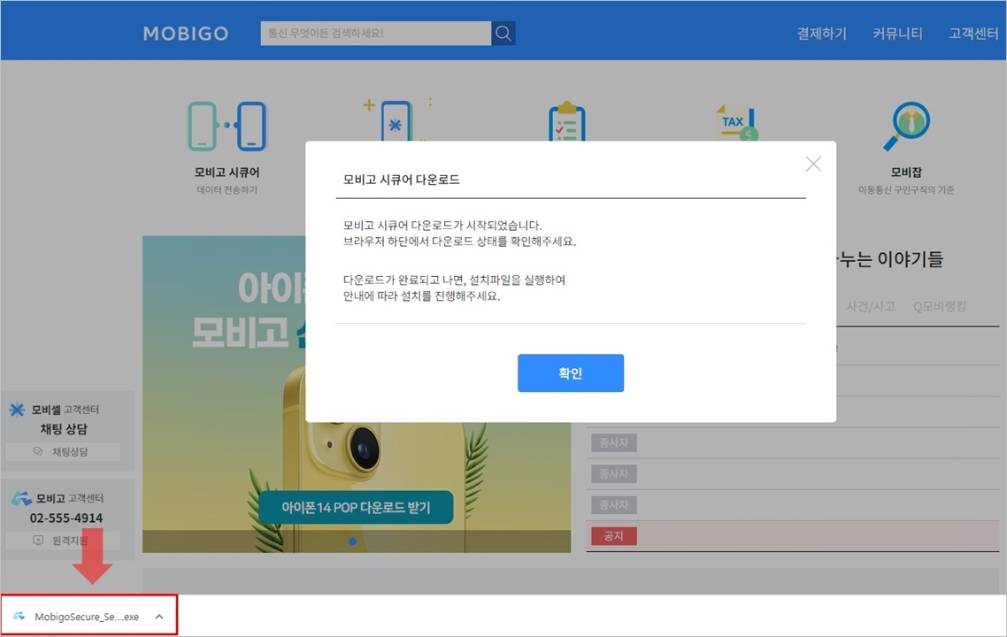This screenshot has height=637, width=1007.
Task: Expand the download item chevron menu
Action: 159,617
